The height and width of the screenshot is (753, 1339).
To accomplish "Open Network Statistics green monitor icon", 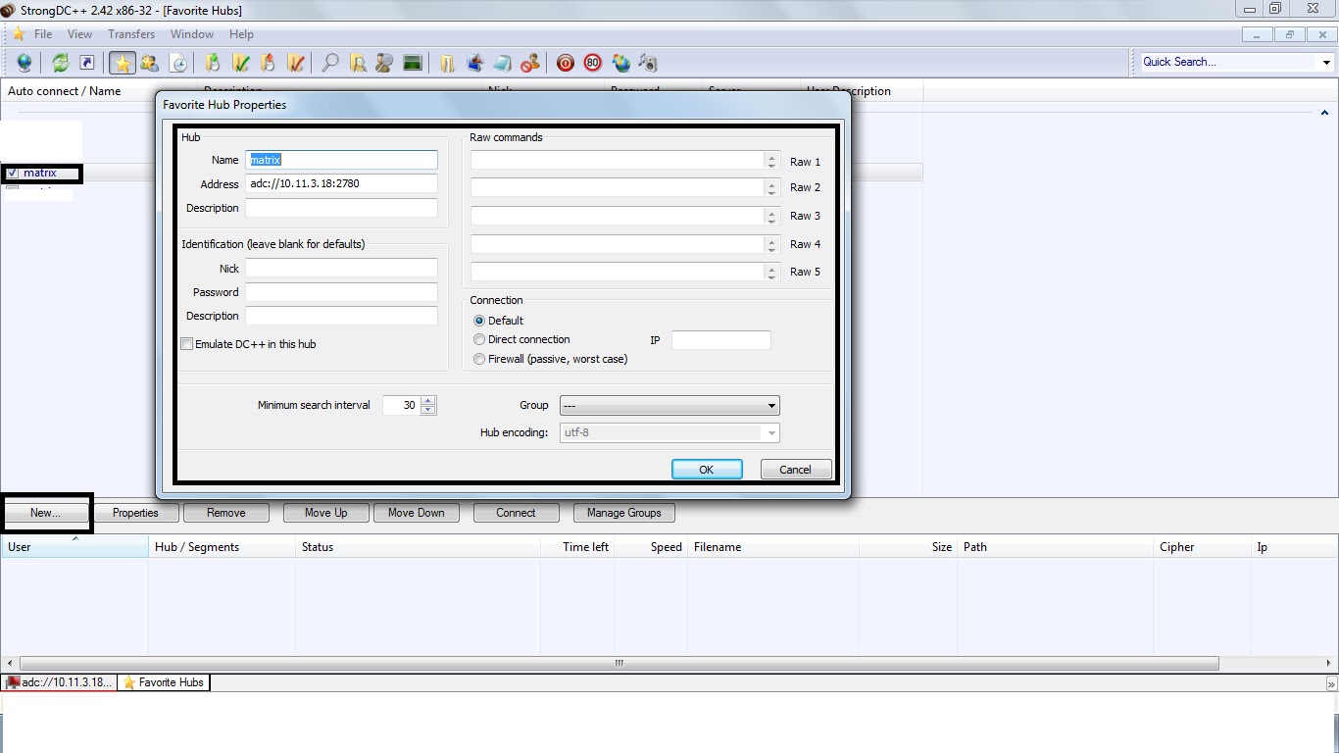I will tap(413, 63).
